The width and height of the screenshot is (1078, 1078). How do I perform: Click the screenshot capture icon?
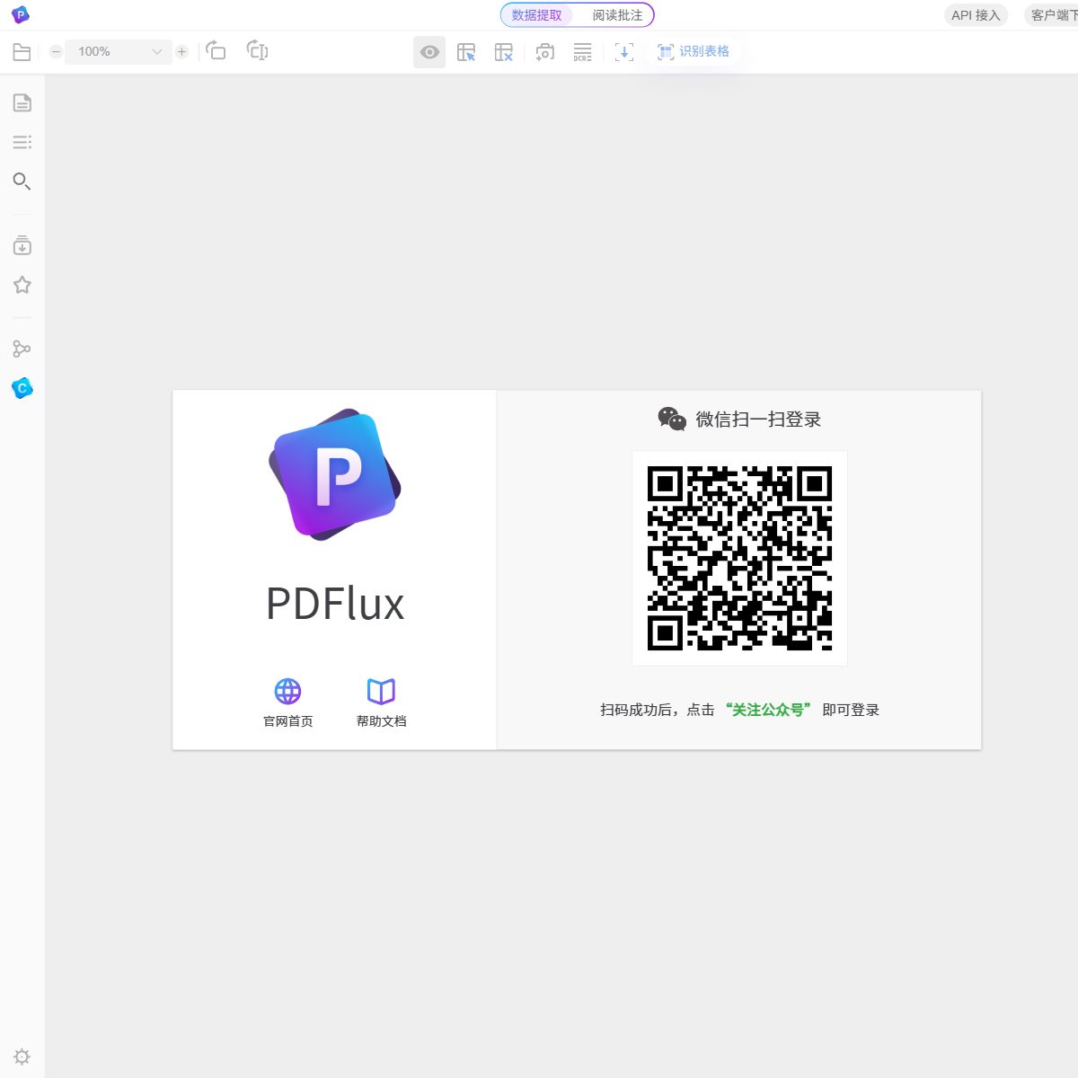[544, 52]
